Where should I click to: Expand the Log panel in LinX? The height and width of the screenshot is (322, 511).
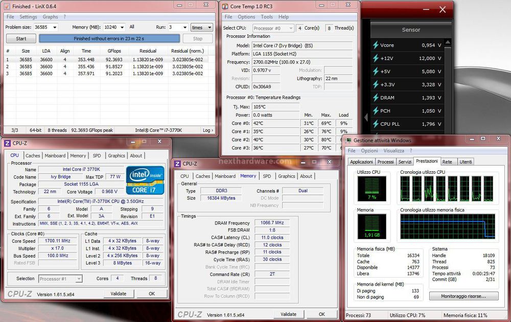[x=208, y=130]
